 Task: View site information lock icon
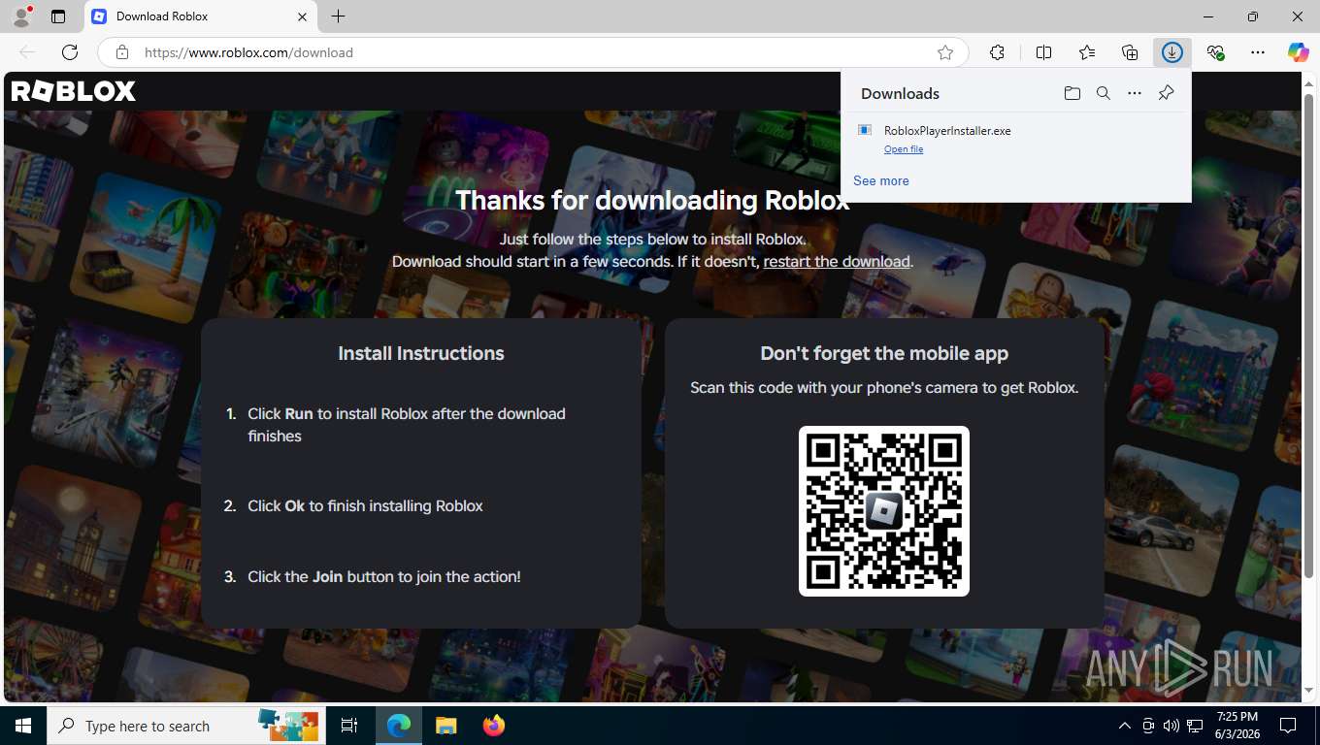[121, 52]
